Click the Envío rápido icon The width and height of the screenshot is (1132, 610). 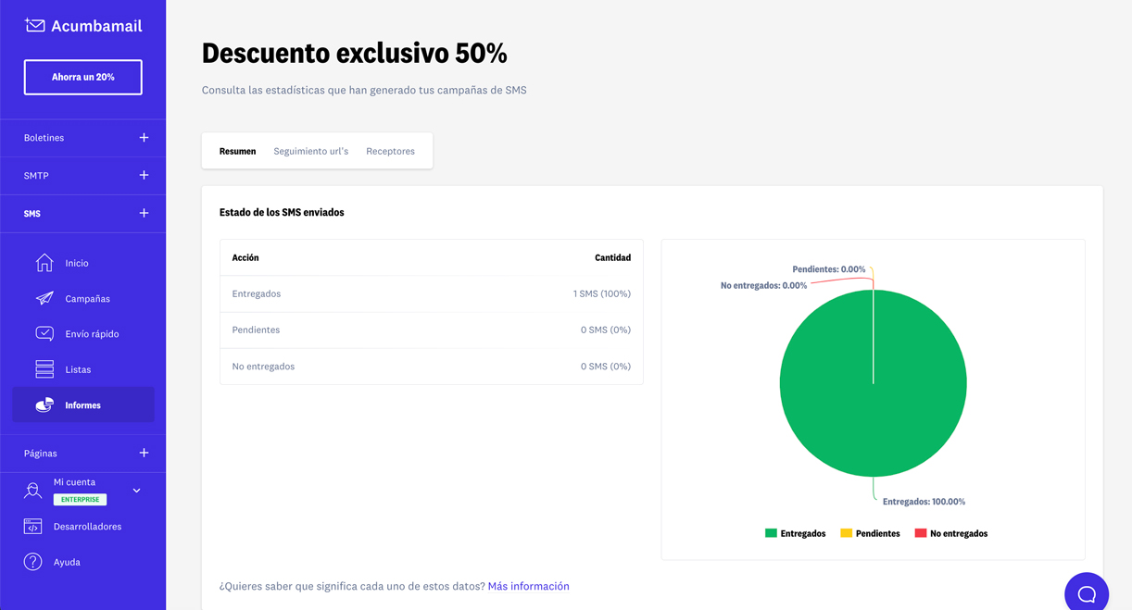(x=44, y=333)
